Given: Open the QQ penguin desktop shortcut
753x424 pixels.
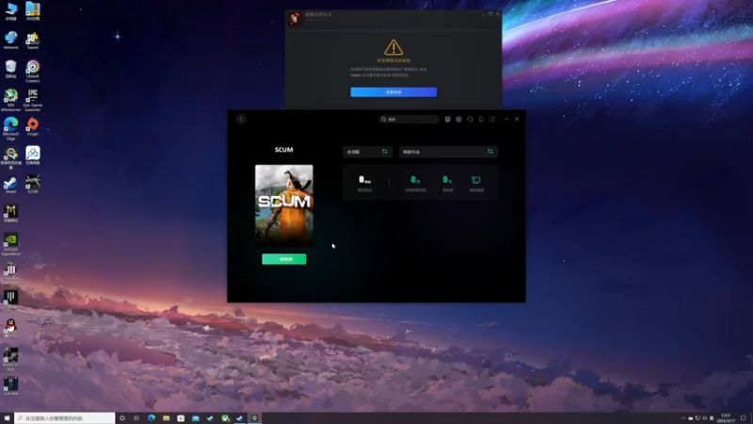Looking at the screenshot, I should [x=11, y=328].
